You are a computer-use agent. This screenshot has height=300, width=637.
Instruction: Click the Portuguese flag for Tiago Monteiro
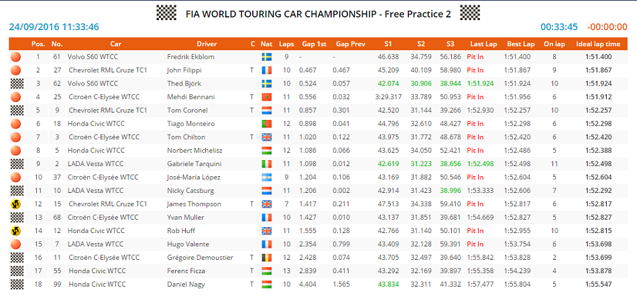click(x=266, y=124)
